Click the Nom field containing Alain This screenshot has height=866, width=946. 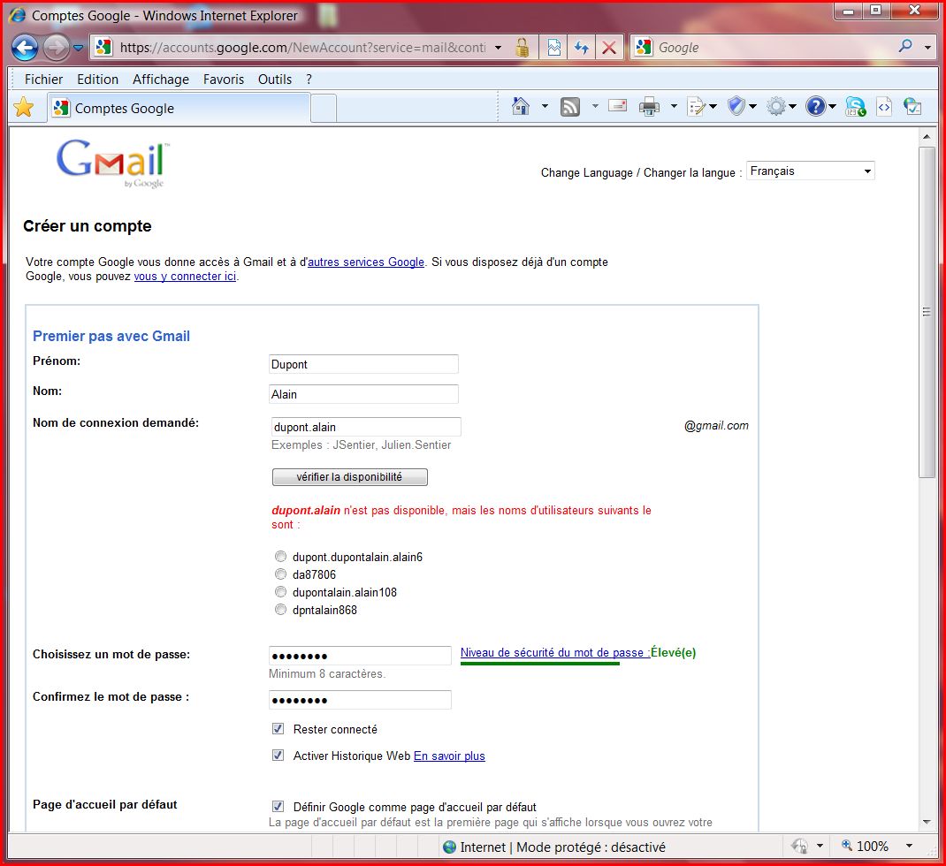[363, 394]
